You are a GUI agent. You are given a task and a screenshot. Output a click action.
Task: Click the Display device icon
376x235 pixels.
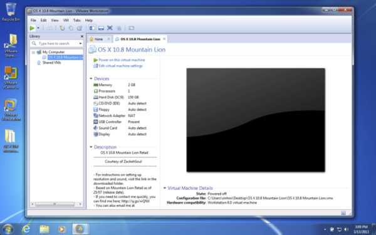[96, 134]
